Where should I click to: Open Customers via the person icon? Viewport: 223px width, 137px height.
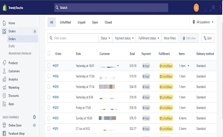tap(4, 71)
